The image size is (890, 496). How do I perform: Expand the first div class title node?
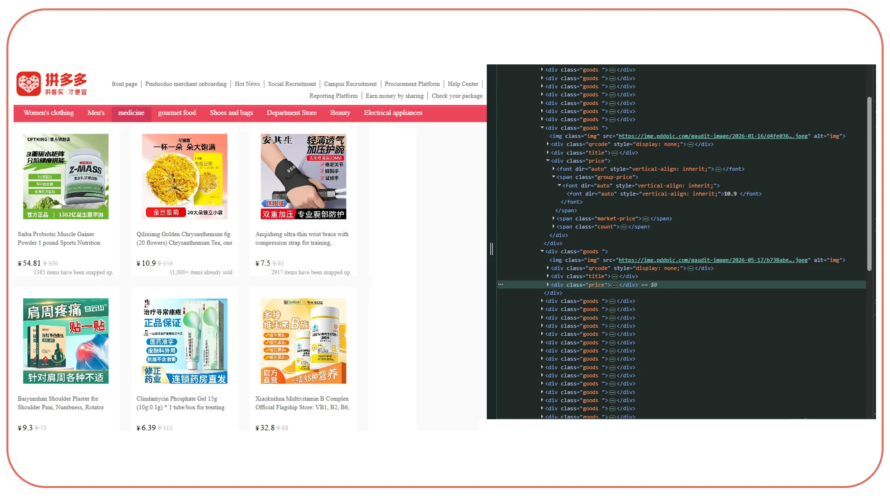[548, 152]
